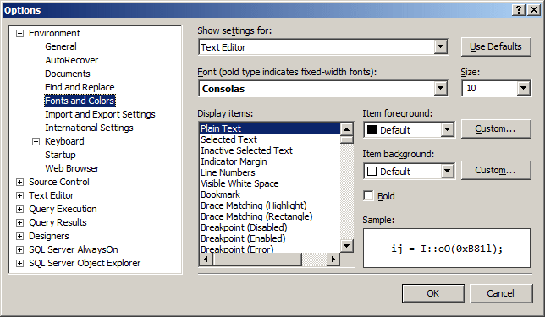Select Breakpoint (Disabled) display item
The height and width of the screenshot is (317, 545).
click(x=270, y=227)
